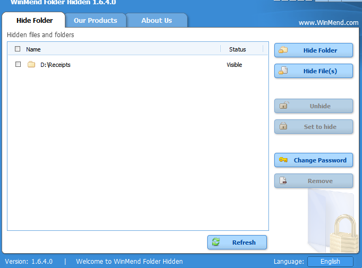362x268 pixels.
Task: Click the Hidden files and folders label
Action: click(40, 35)
